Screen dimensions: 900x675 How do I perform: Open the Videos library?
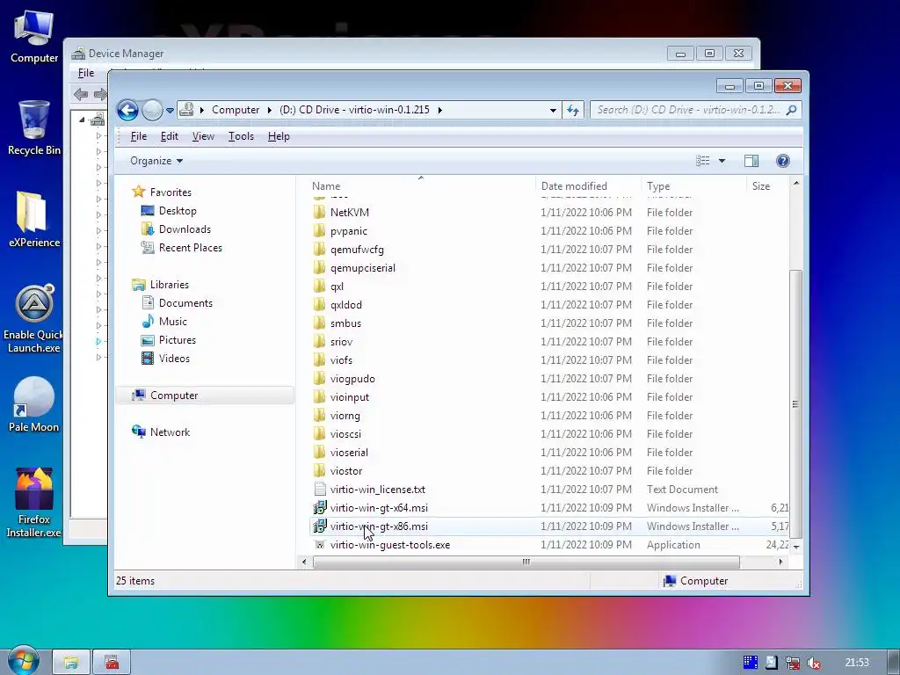coord(174,359)
